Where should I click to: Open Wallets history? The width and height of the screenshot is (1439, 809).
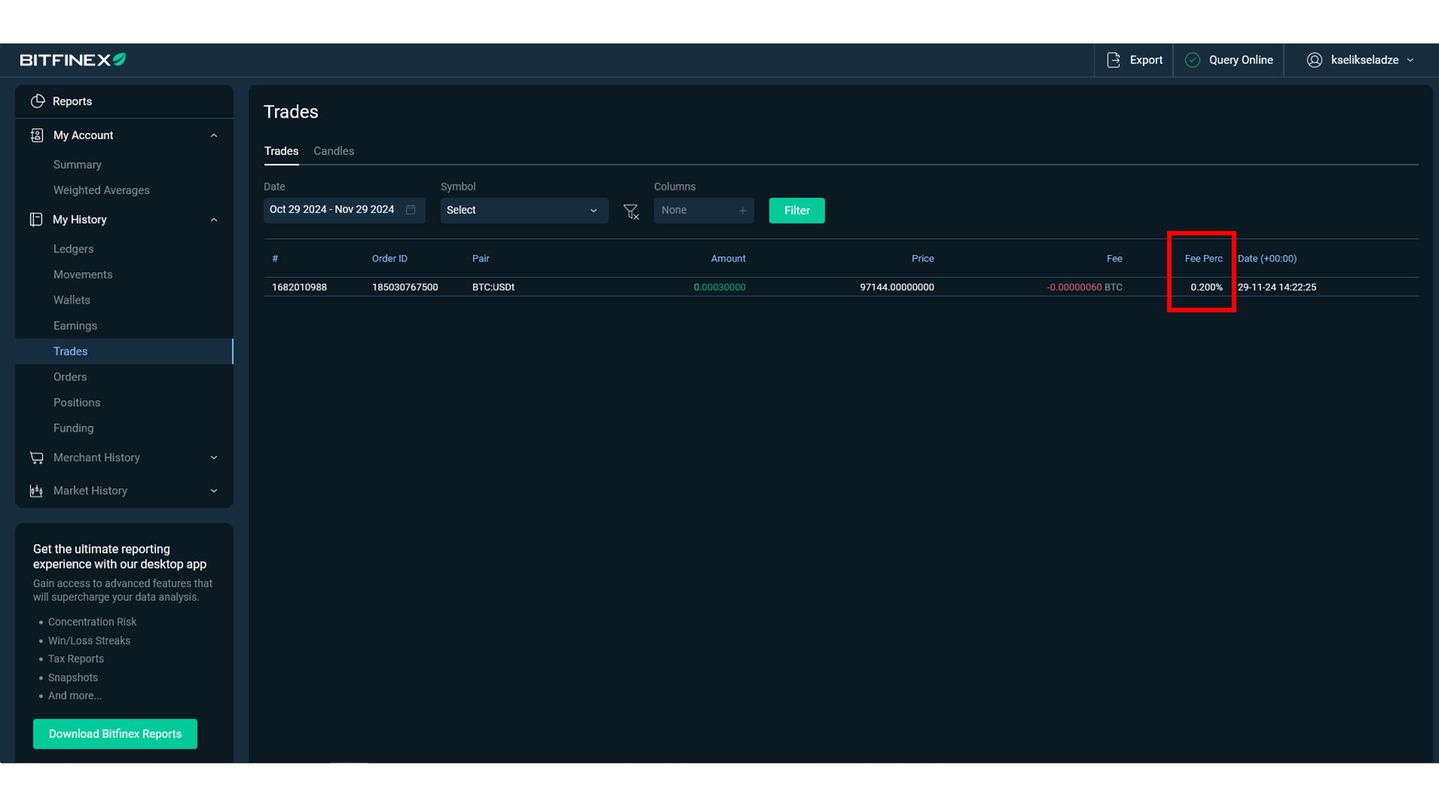71,300
